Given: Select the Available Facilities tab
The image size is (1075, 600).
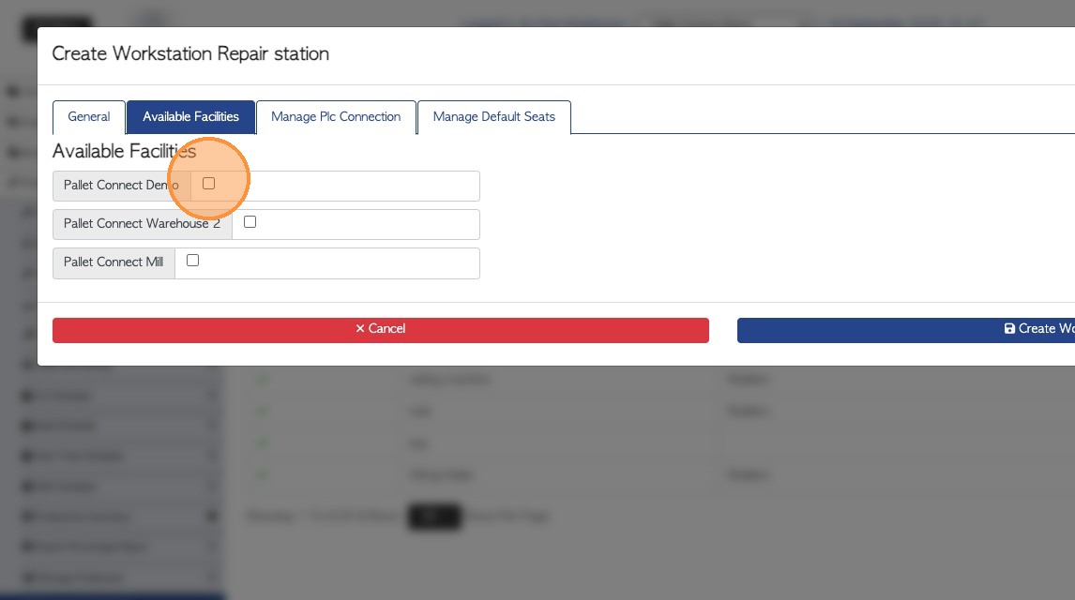Looking at the screenshot, I should pos(190,117).
